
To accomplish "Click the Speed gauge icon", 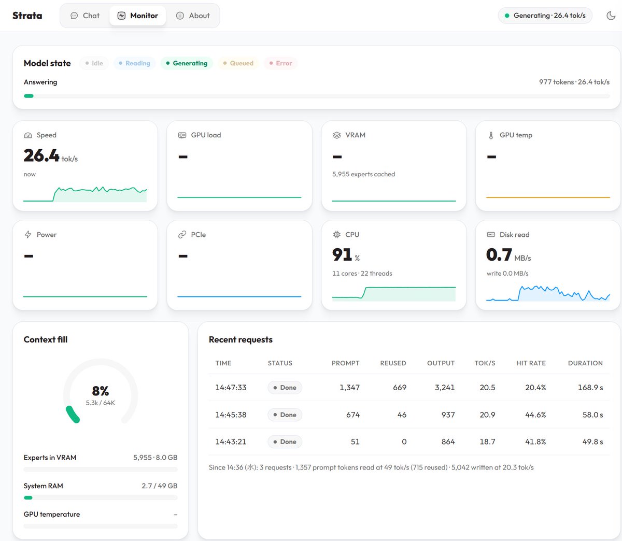I will pyautogui.click(x=28, y=135).
